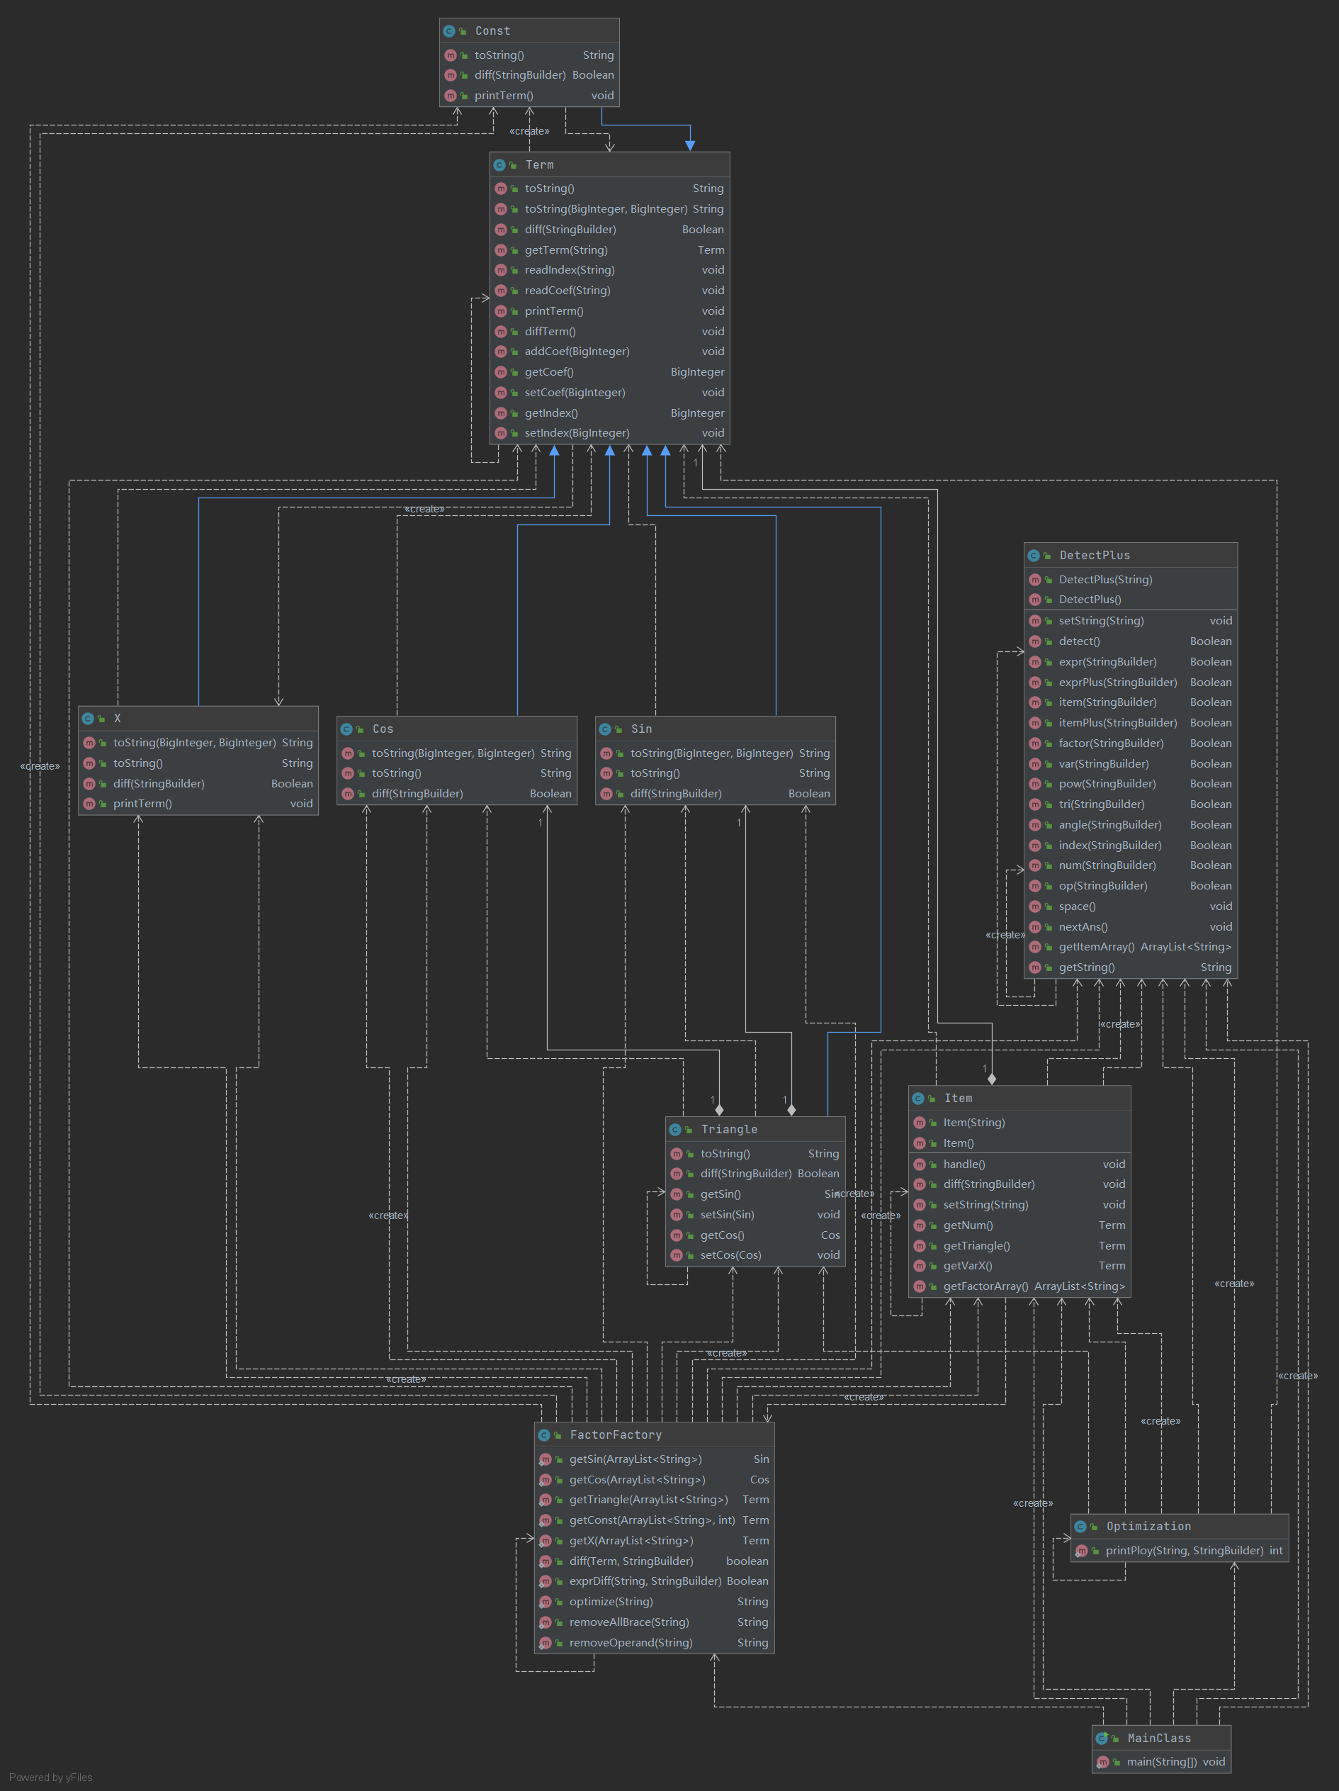Click getConst(ArrayList<String>, int) in FactorFactory
This screenshot has height=1791, width=1339.
tap(654, 1520)
